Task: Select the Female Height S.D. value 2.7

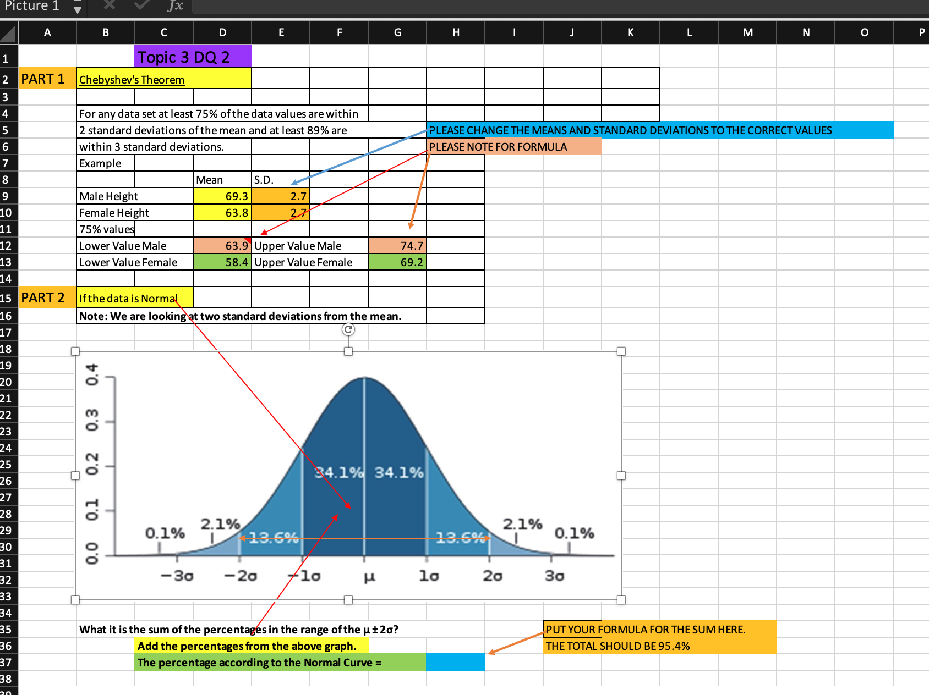Action: coord(281,213)
